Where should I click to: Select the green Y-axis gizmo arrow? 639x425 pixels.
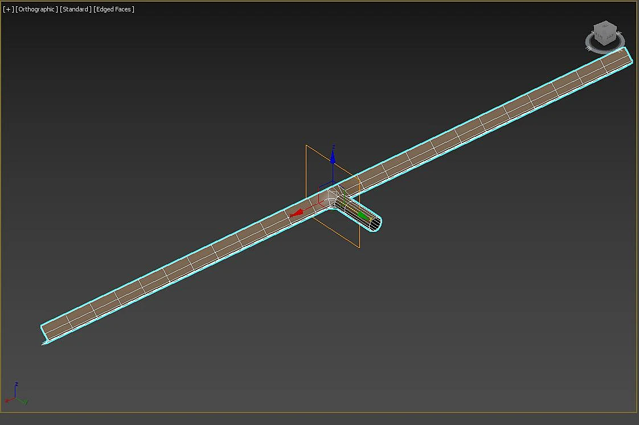coord(363,215)
